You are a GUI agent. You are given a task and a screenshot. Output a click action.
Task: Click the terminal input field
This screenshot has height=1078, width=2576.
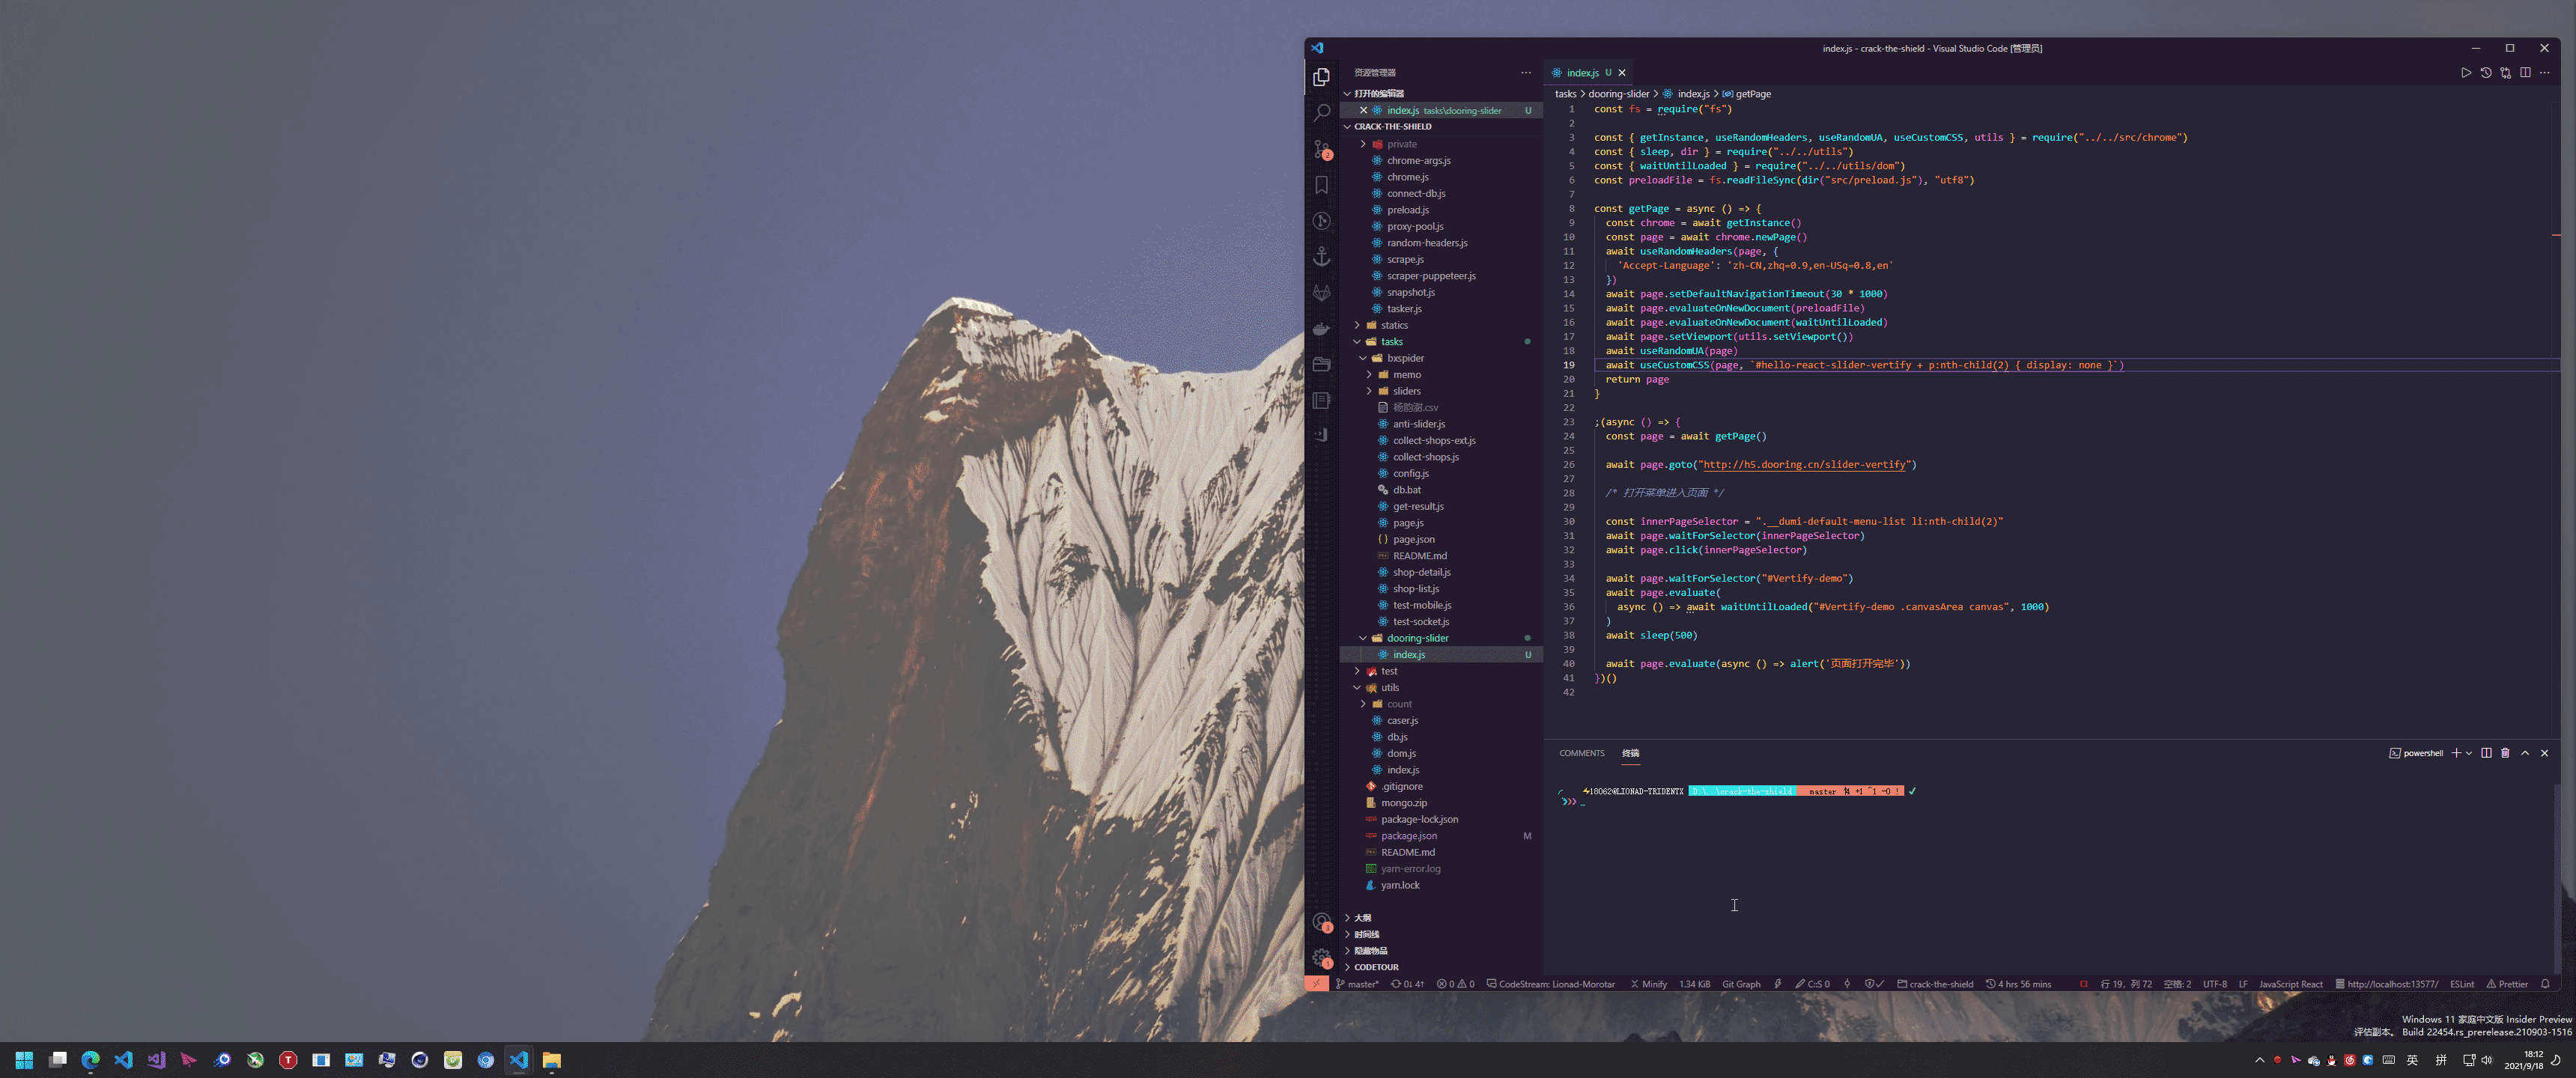click(x=1591, y=802)
